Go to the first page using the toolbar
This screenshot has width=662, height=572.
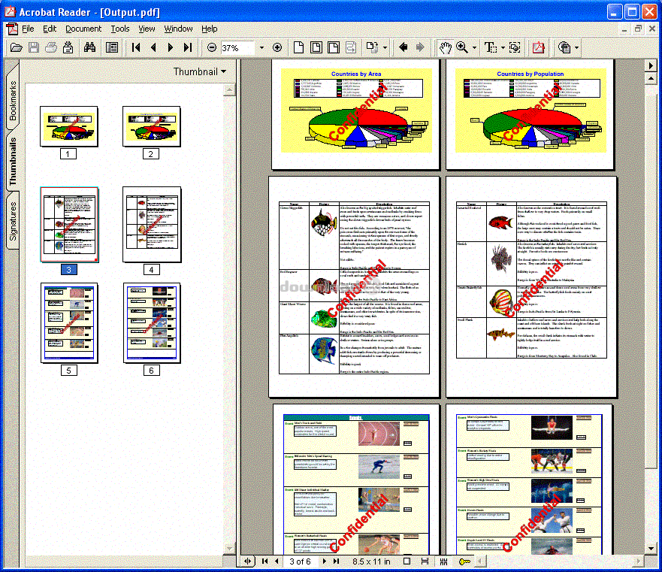click(x=136, y=47)
